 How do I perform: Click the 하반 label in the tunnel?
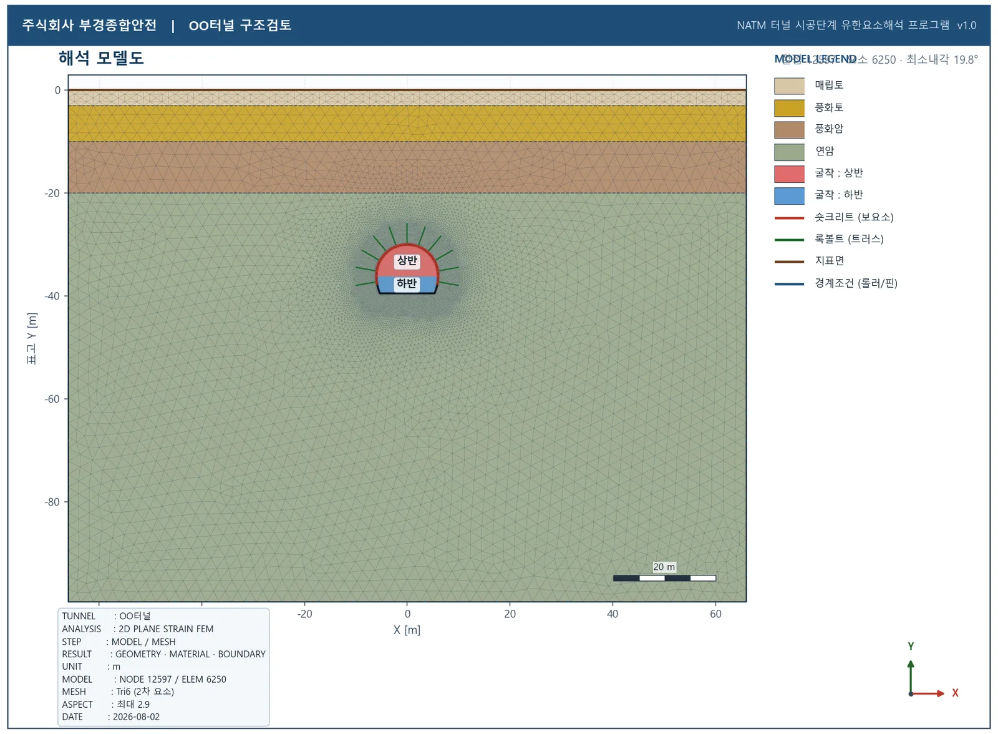point(407,283)
